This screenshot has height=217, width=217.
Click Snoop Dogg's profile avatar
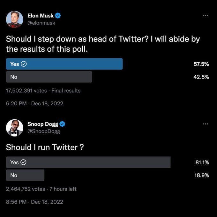point(14,128)
